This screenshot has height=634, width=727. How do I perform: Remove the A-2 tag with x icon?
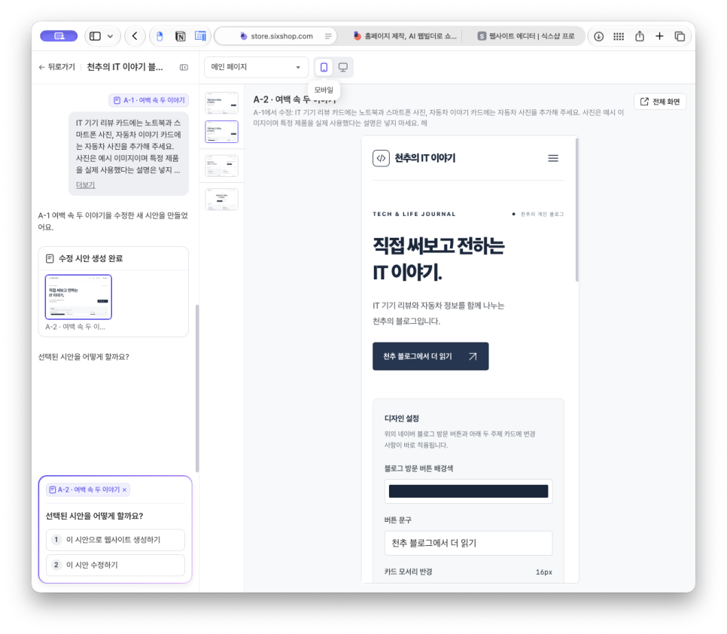(x=124, y=489)
